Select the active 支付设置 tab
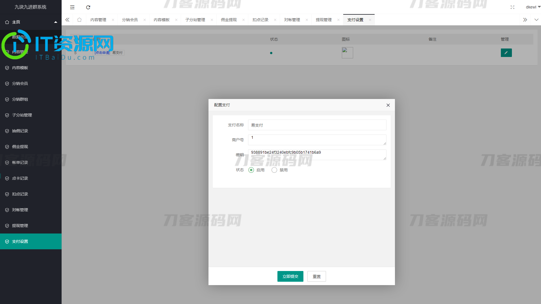The height and width of the screenshot is (304, 541). pos(355,20)
